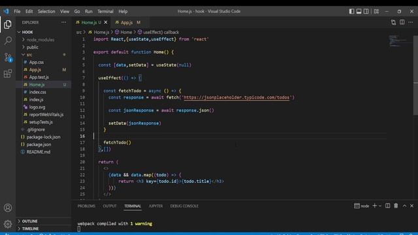Open index.css in the explorer
Screen dimensions: 418x235
coord(43,92)
